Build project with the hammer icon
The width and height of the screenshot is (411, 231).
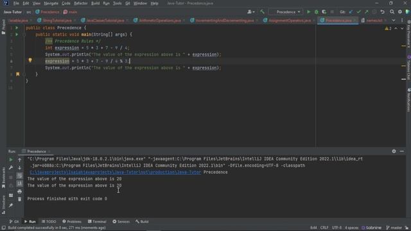(262, 12)
